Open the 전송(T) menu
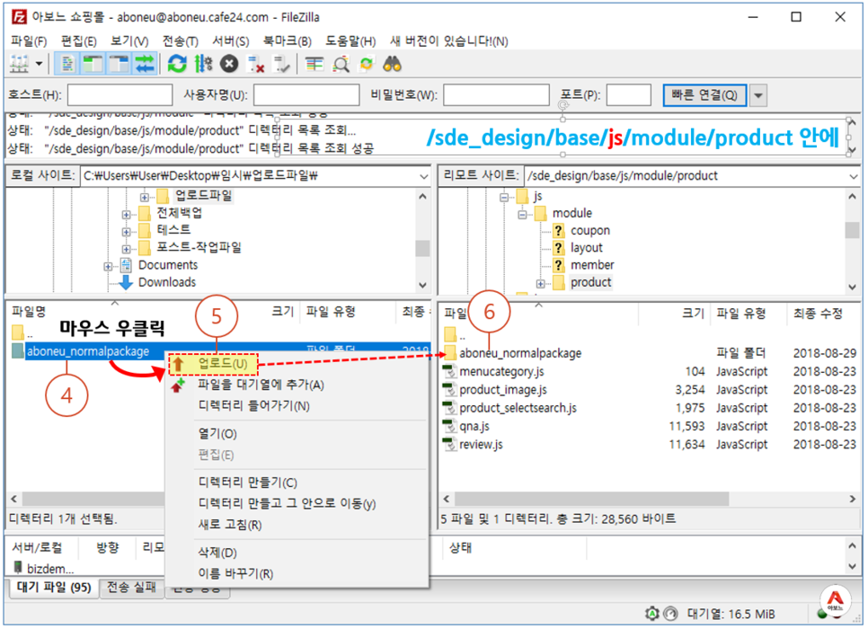This screenshot has width=868, height=629. click(x=181, y=41)
